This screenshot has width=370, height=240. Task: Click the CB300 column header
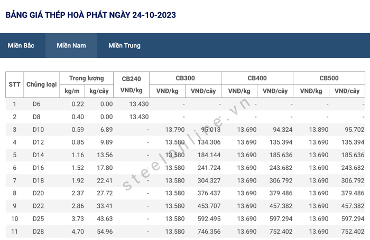185,78
